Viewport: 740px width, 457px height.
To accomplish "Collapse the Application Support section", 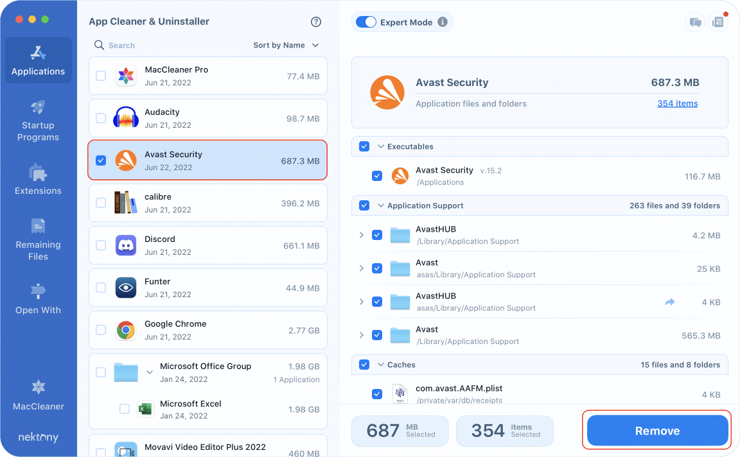I will click(x=381, y=205).
